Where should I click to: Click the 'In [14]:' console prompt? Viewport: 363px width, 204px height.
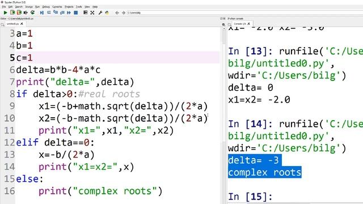[x=250, y=124]
